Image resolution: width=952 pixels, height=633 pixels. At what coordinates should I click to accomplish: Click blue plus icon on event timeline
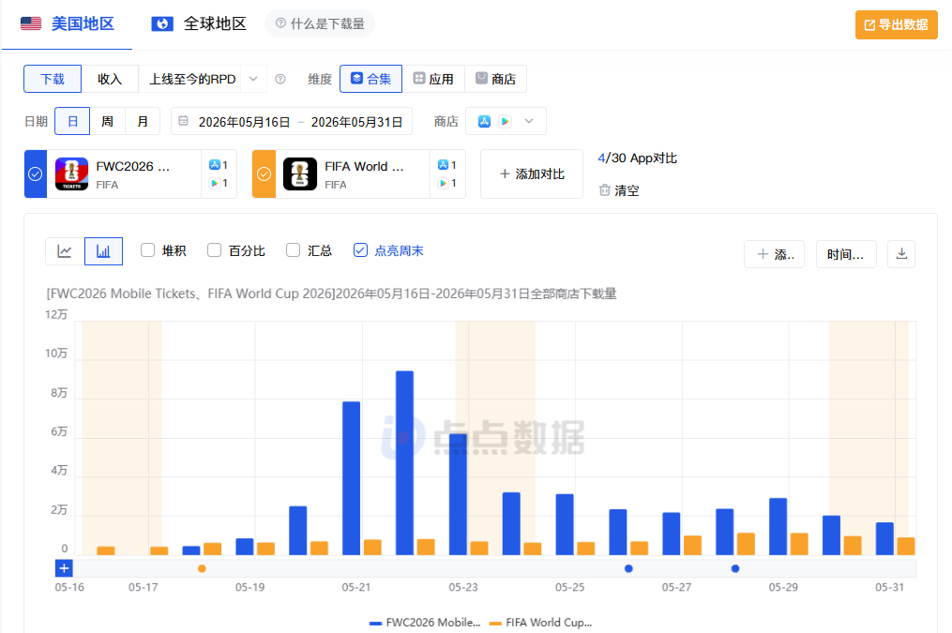(x=64, y=568)
